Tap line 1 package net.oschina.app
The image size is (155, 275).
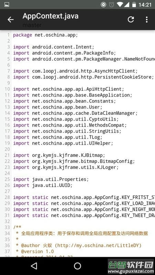pos(45,35)
